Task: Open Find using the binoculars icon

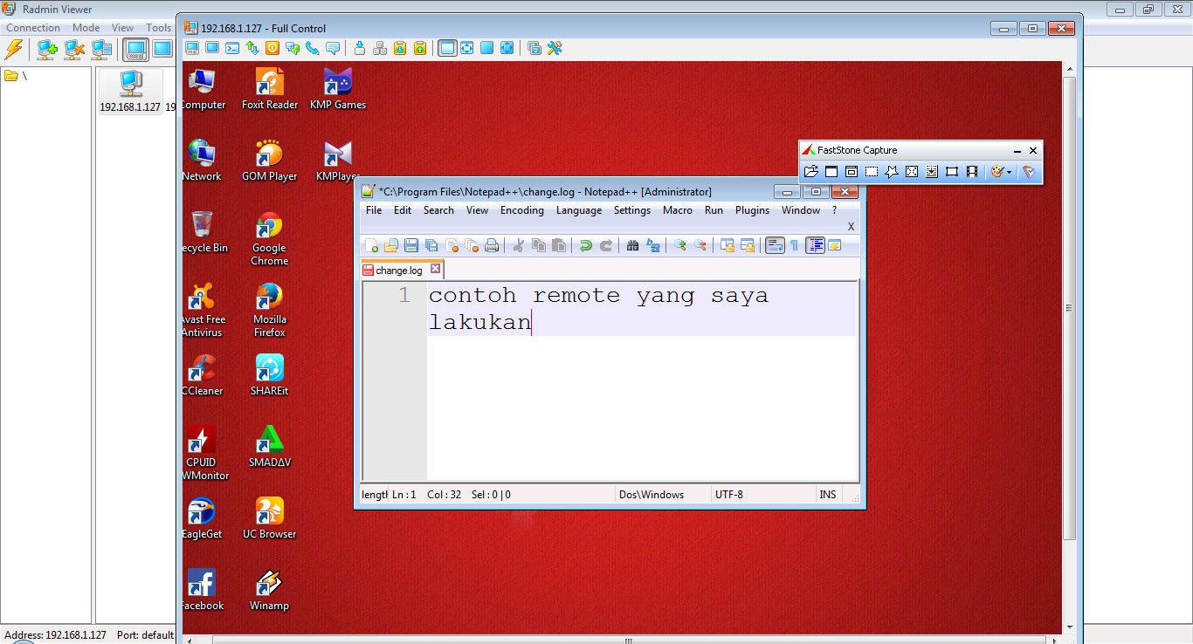Action: click(633, 246)
